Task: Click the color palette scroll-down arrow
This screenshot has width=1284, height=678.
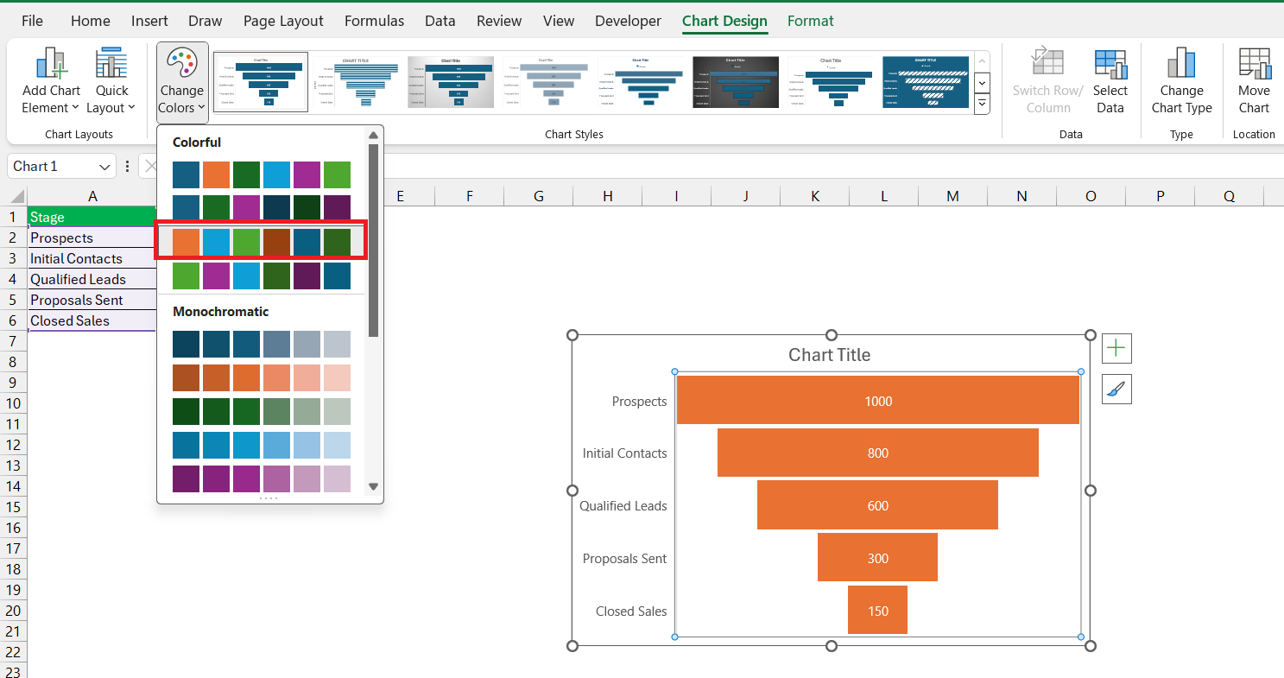Action: (373, 486)
